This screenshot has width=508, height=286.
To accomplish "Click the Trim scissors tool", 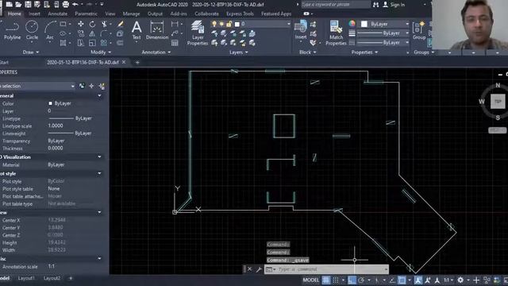I will coord(104,24).
